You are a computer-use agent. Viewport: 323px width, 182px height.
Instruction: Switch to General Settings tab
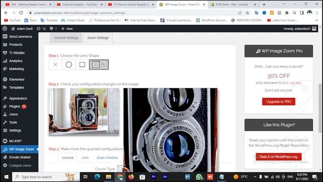(x=66, y=38)
